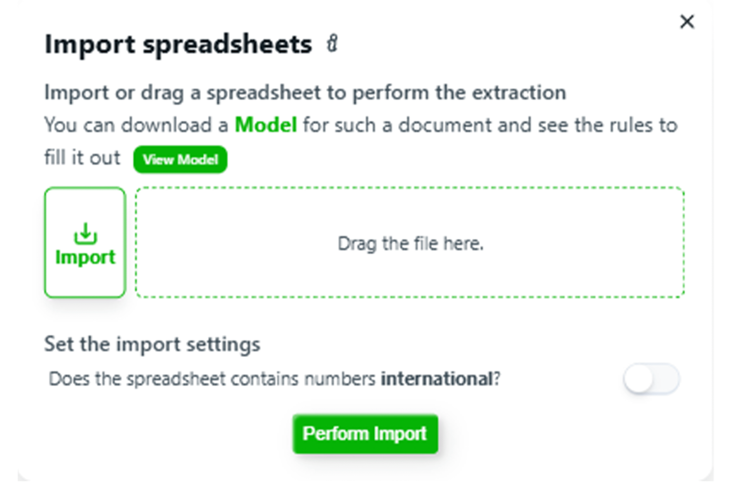The height and width of the screenshot is (488, 732).
Task: Click the bold "international" word
Action: click(x=437, y=379)
